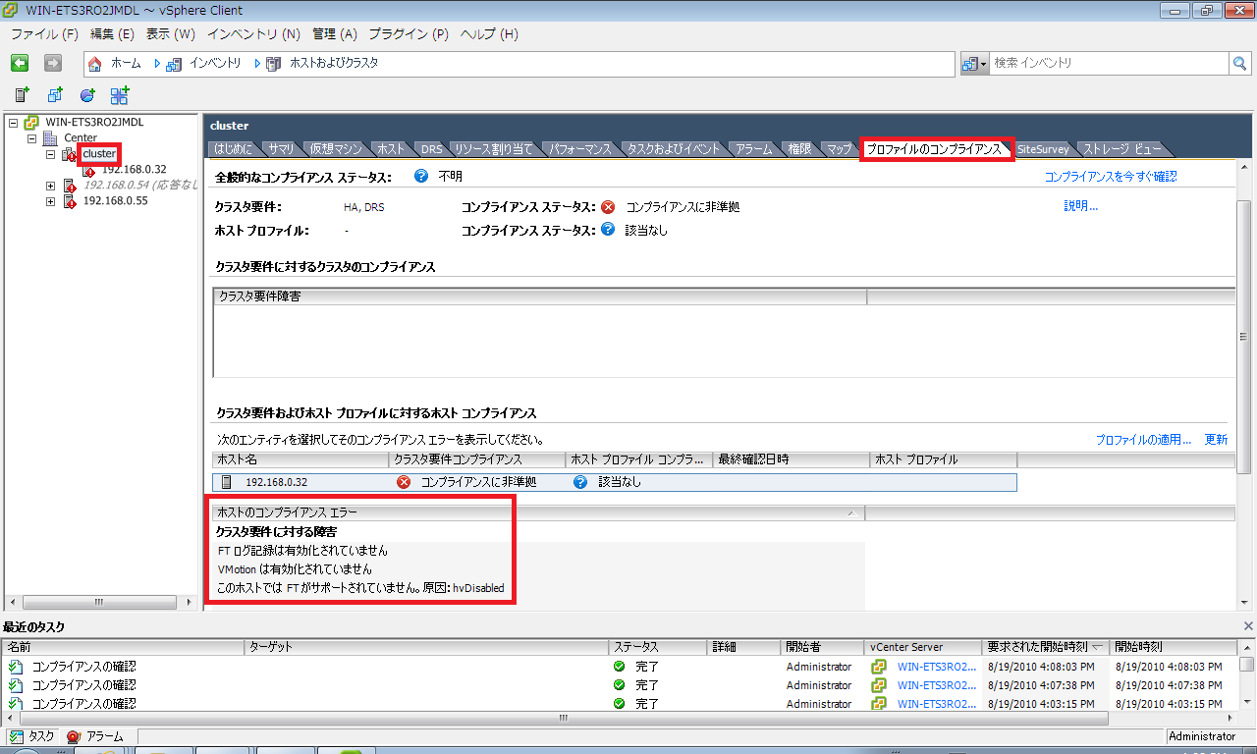1257x754 pixels.
Task: Click the inventory tree horizontal scrollbar
Action: [101, 603]
